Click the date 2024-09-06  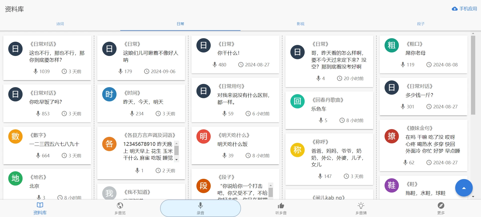(163, 71)
